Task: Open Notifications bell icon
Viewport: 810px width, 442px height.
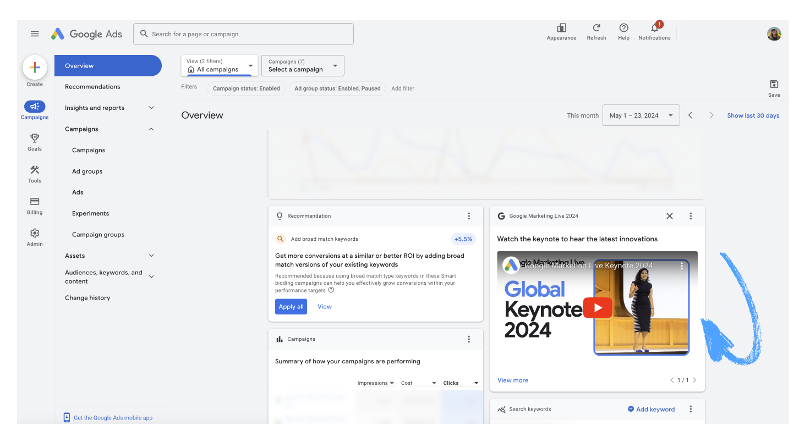Action: tap(655, 27)
